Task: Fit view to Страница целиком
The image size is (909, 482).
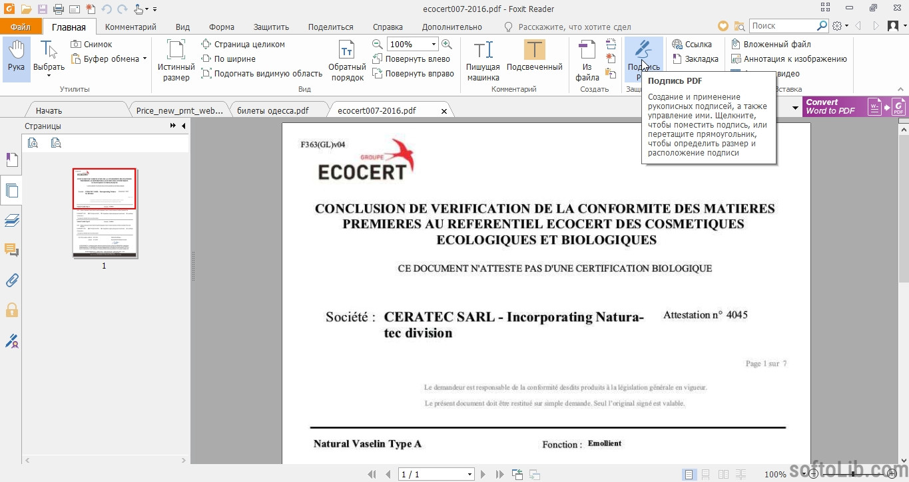Action: click(243, 44)
